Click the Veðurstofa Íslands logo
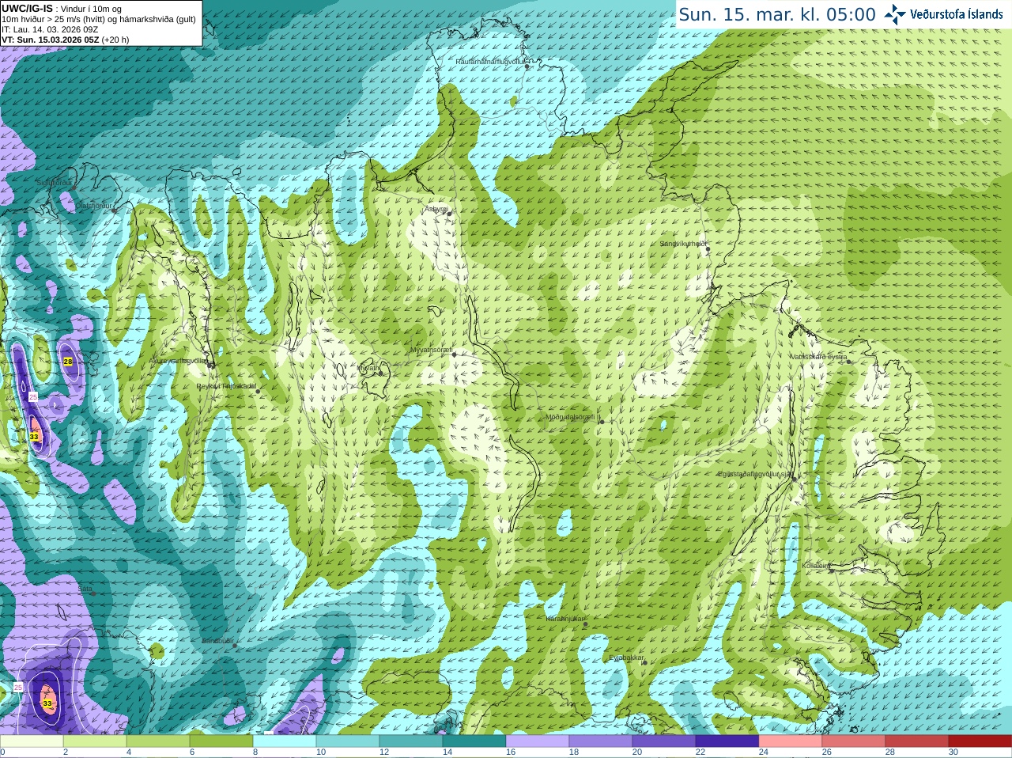Viewport: 1012px width, 758px height. [943, 14]
